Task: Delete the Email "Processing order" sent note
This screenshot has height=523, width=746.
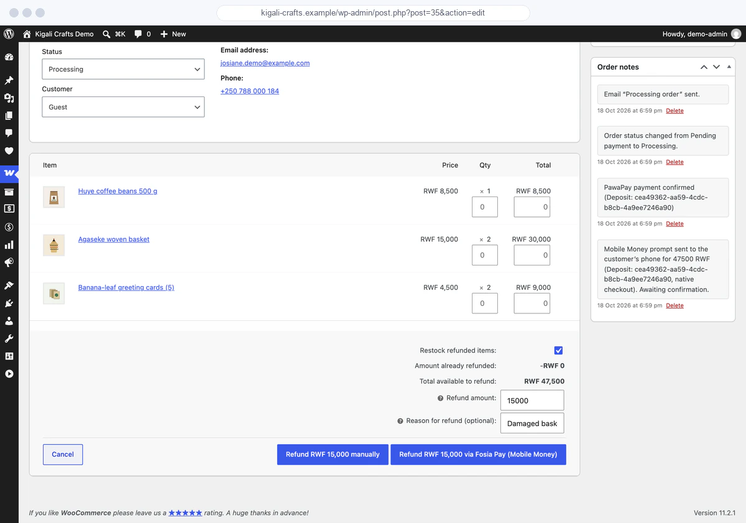Action: coord(675,111)
